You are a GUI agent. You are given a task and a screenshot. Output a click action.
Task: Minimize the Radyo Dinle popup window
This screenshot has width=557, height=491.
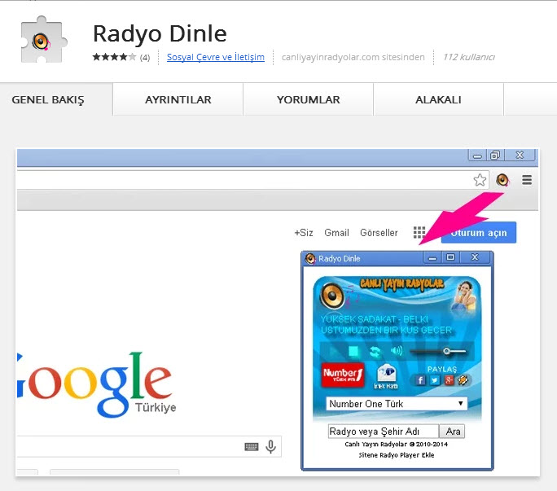tap(432, 258)
